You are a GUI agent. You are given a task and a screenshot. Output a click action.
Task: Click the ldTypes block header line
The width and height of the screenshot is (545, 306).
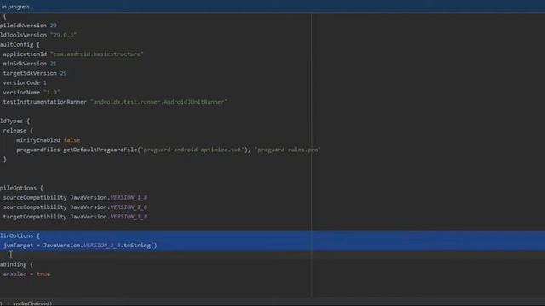[15, 121]
